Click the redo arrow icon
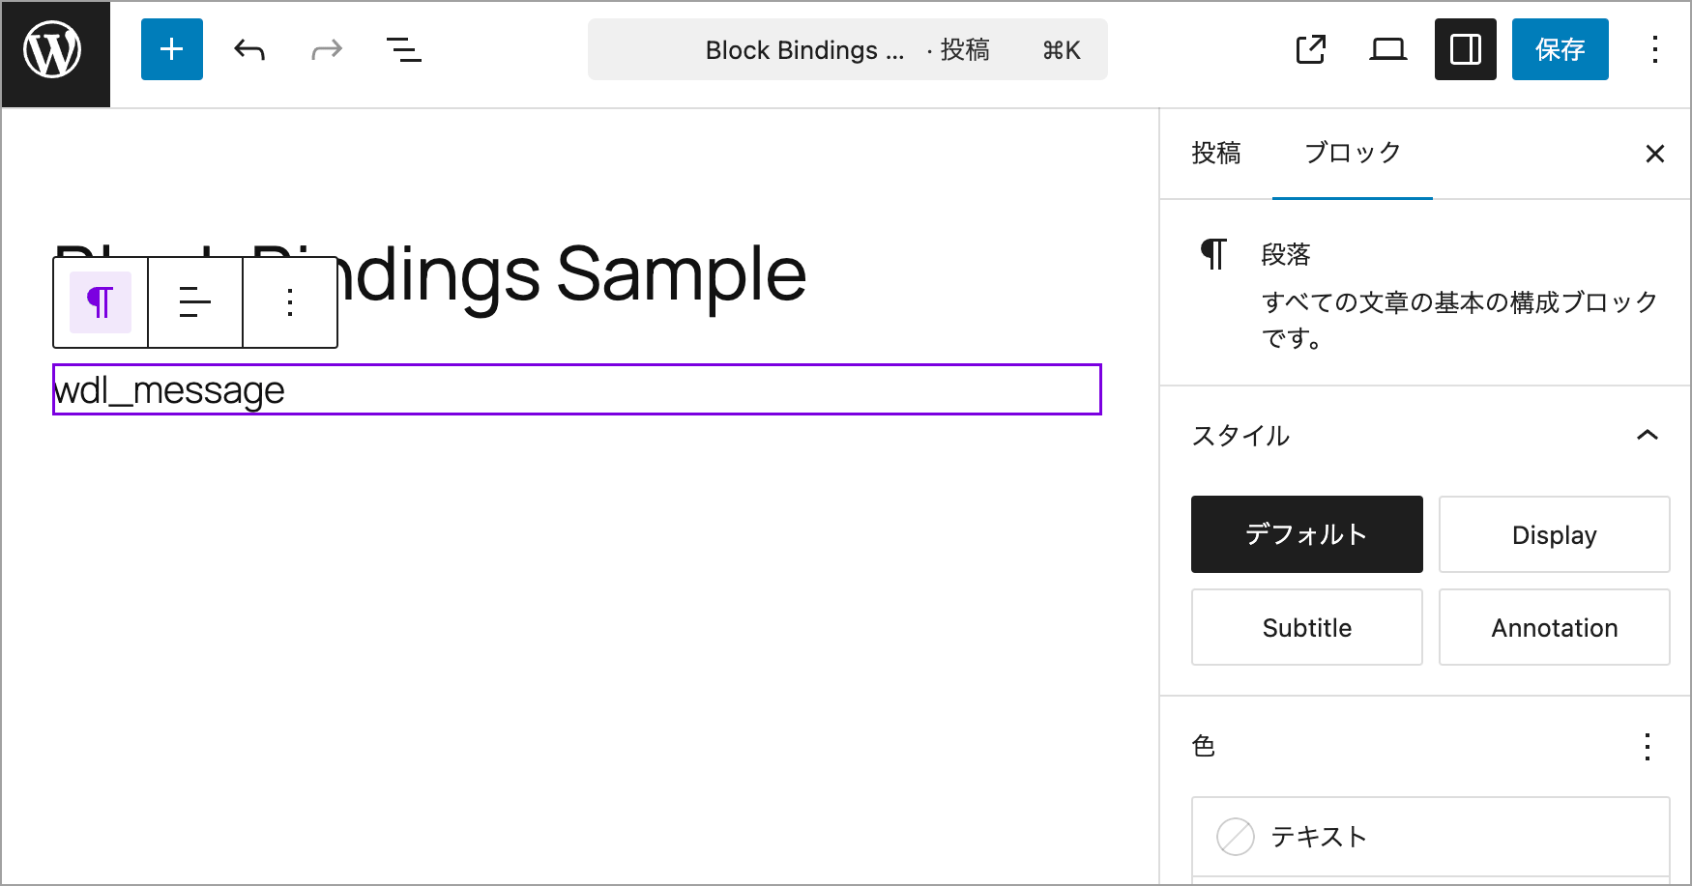The image size is (1692, 886). (x=327, y=49)
